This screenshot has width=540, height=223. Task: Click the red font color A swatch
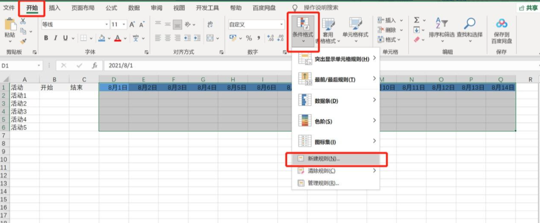coord(118,38)
